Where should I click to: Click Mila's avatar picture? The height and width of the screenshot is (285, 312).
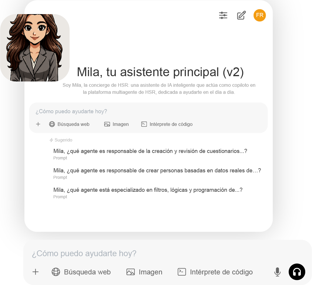click(x=35, y=48)
